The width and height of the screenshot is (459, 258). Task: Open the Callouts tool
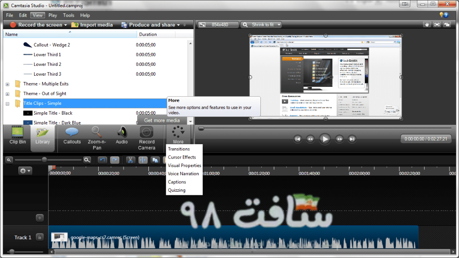point(72,135)
